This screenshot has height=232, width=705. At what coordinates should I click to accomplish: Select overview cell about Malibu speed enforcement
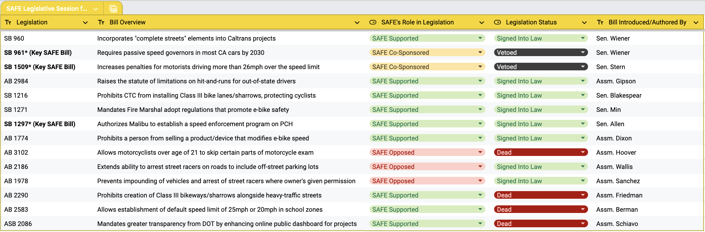pos(229,124)
